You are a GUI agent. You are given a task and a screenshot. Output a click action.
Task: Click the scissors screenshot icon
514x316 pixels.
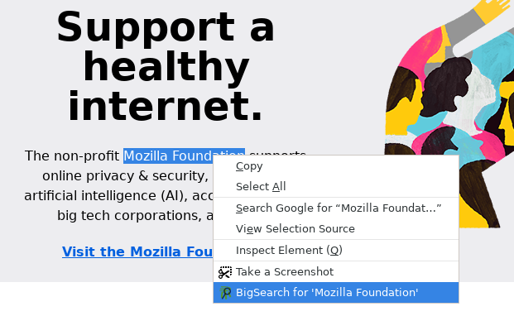tap(225, 272)
